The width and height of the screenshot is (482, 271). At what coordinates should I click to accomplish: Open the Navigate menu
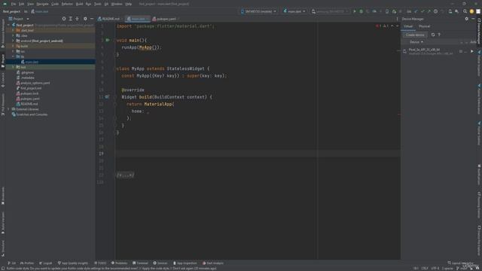point(42,4)
